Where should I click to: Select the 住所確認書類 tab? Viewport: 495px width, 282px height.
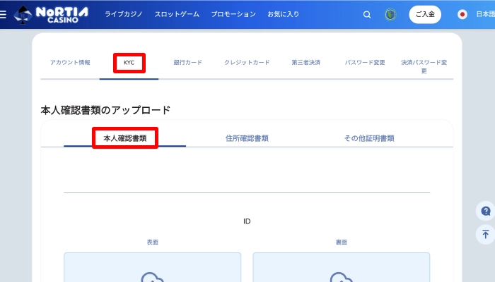(x=247, y=138)
